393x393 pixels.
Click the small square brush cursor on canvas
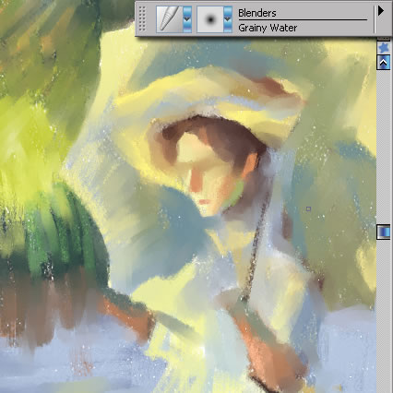click(x=308, y=209)
